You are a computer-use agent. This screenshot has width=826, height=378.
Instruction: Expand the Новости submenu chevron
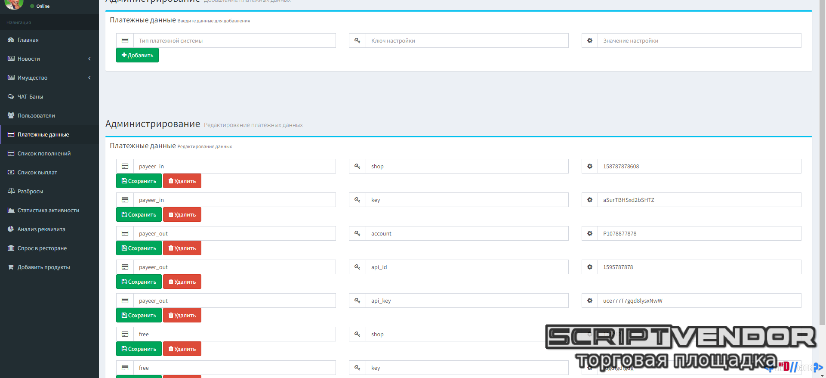click(89, 59)
